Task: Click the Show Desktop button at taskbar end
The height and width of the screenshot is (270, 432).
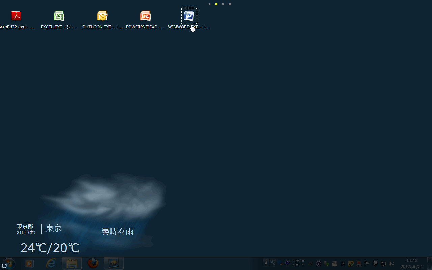Action: pyautogui.click(x=429, y=263)
